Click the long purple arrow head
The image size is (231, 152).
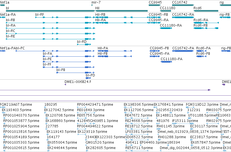209,90
